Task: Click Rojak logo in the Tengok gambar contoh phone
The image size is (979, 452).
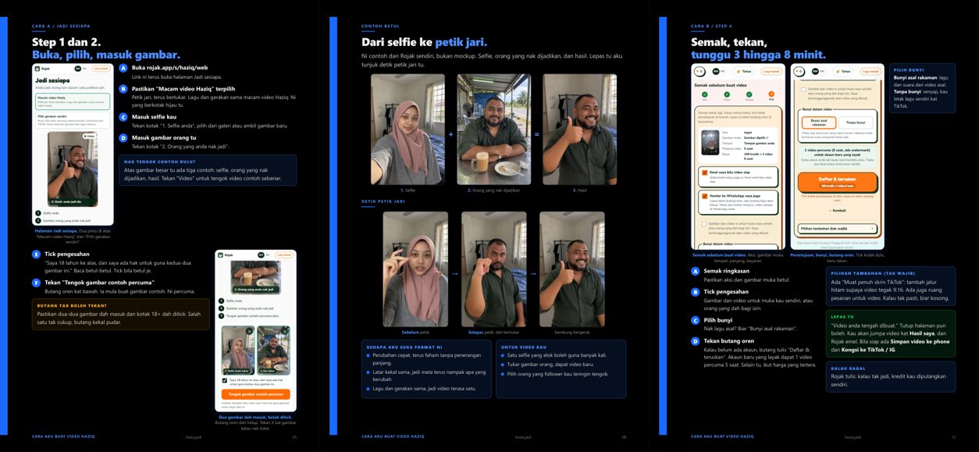Action: (221, 255)
